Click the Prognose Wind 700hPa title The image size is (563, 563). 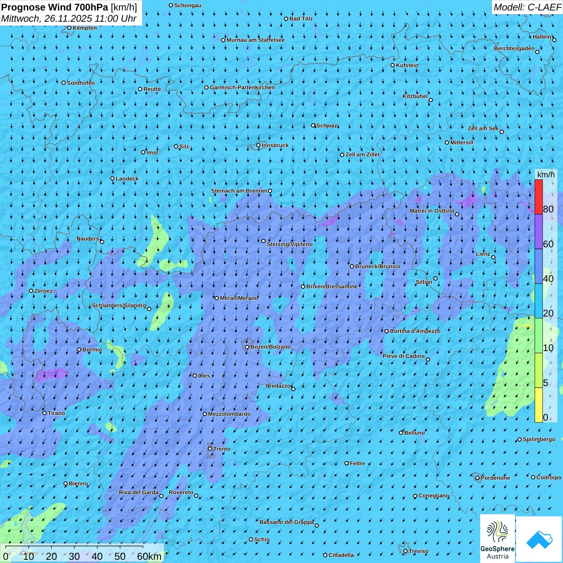[x=69, y=7]
